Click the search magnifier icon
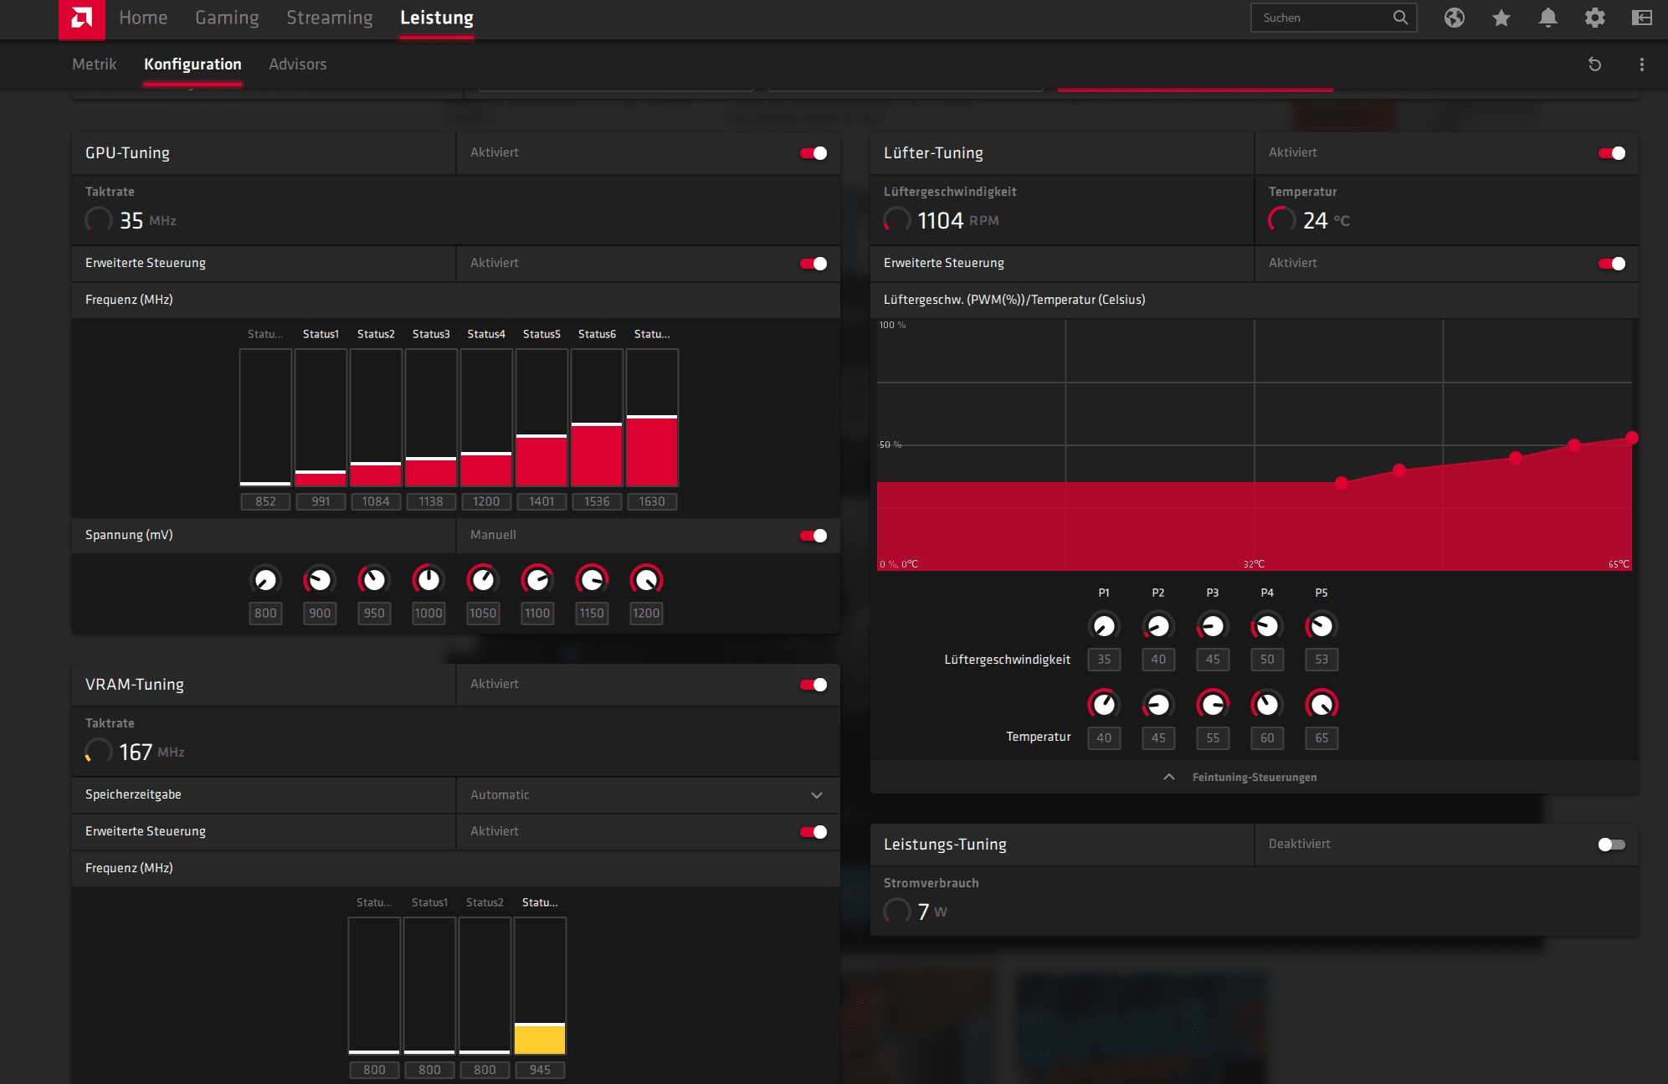 [x=1399, y=18]
